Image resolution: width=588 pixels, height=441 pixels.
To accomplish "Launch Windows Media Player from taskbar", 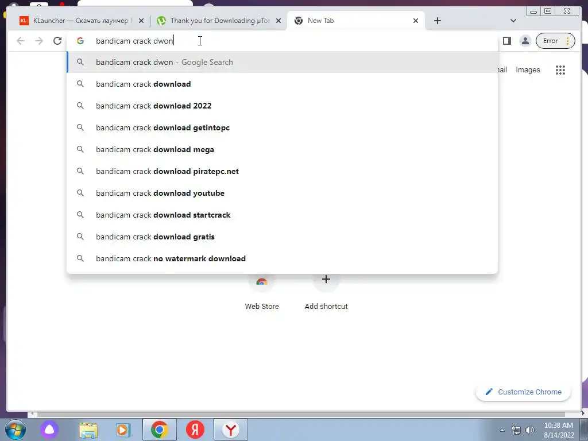I will coord(123,430).
